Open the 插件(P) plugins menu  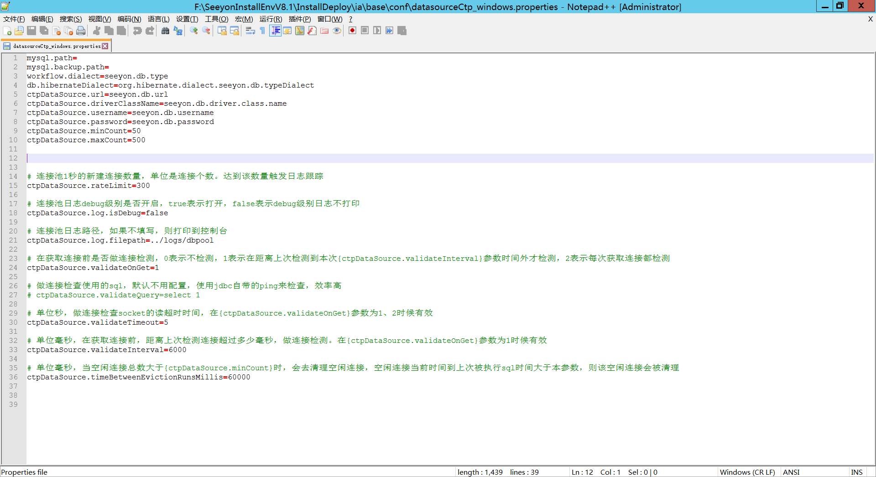pos(300,19)
